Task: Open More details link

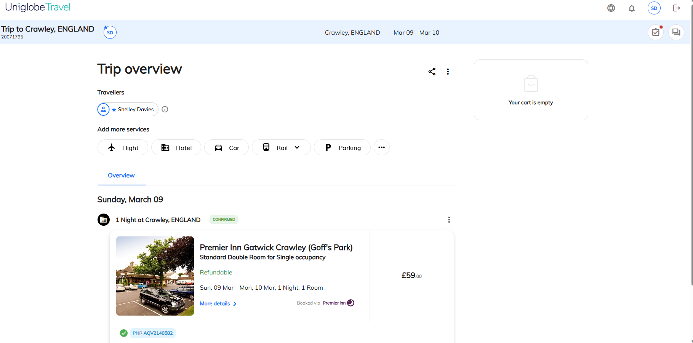Action: pos(218,303)
